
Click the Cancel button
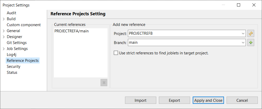tap(242, 100)
